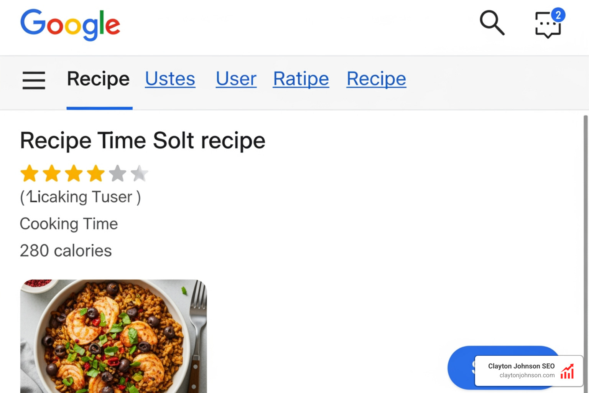Click the Licaking Tuser reviews link

point(81,197)
